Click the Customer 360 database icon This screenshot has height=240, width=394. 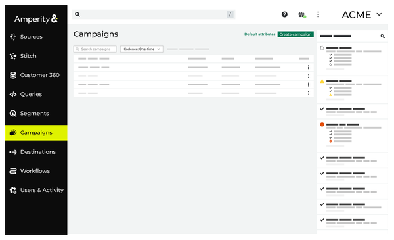pyautogui.click(x=13, y=75)
